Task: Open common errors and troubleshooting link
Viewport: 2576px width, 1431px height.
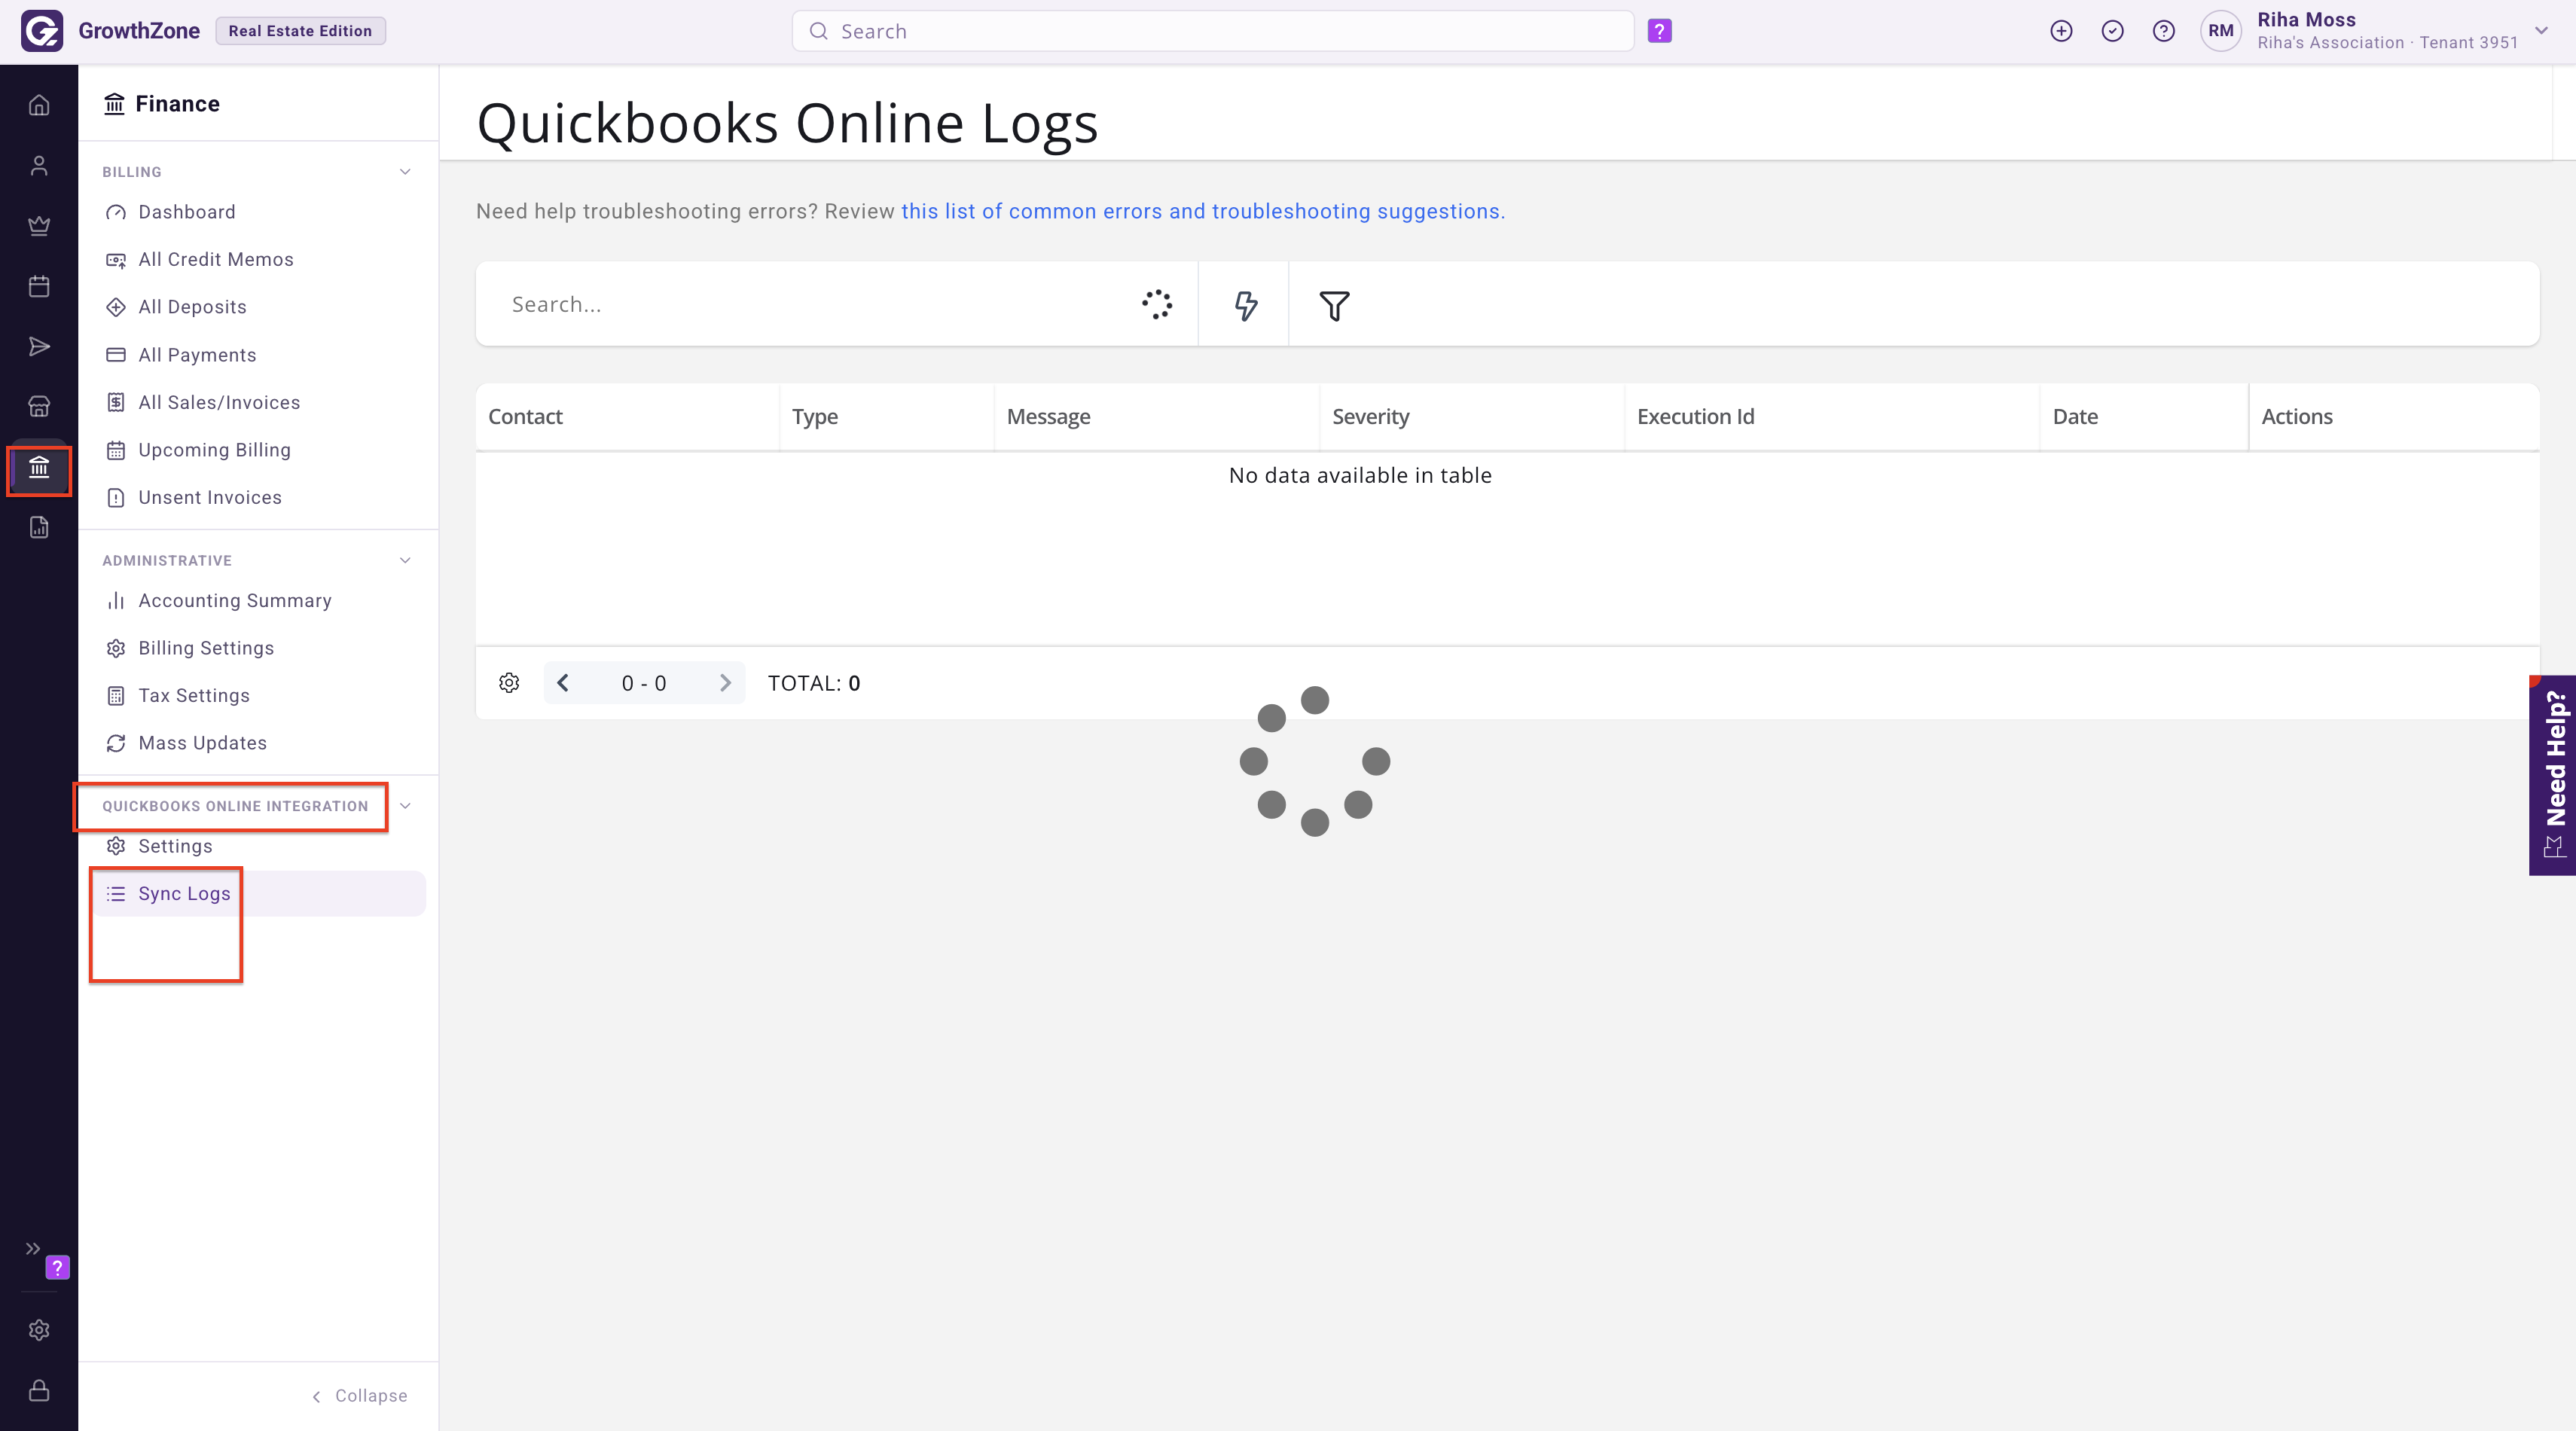Action: (1203, 211)
